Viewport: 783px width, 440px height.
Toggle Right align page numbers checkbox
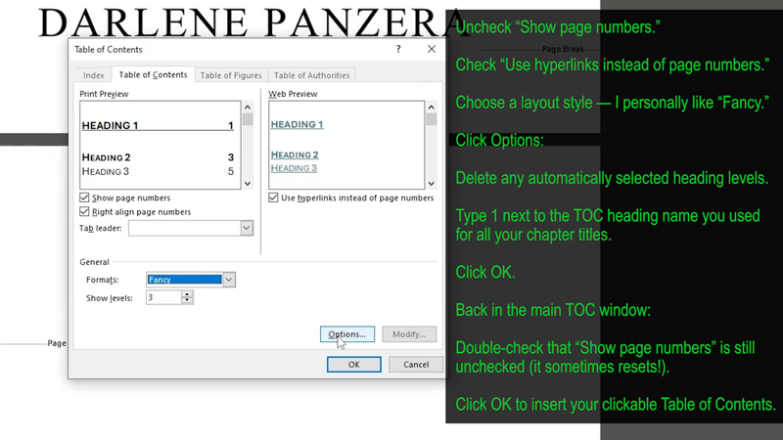click(x=84, y=211)
